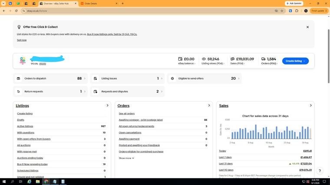The width and height of the screenshot is (330, 185).
Task: Click the Create listing button
Action: [295, 61]
